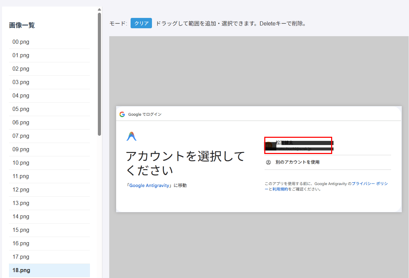
Task: Click the person icon beside 別のアカウントを使用
Action: [268, 162]
